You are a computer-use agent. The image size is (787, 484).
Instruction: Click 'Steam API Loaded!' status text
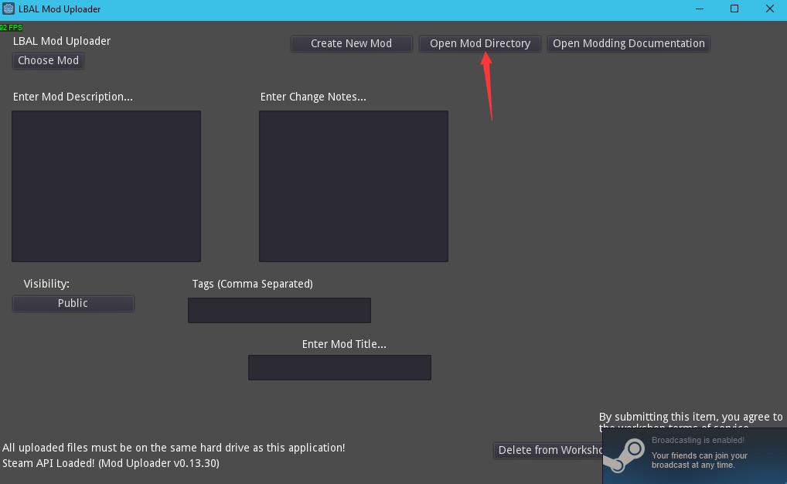tap(111, 463)
